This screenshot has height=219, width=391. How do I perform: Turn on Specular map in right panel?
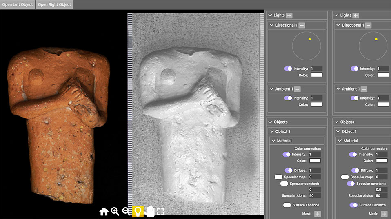coord(345,177)
